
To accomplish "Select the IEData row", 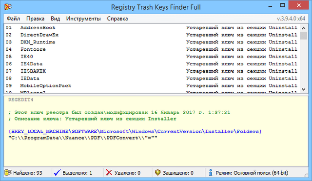I will (x=152, y=79).
